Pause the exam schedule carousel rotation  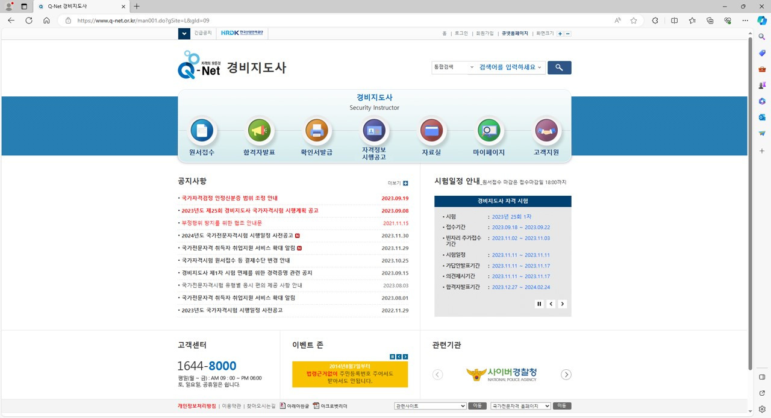pyautogui.click(x=539, y=304)
